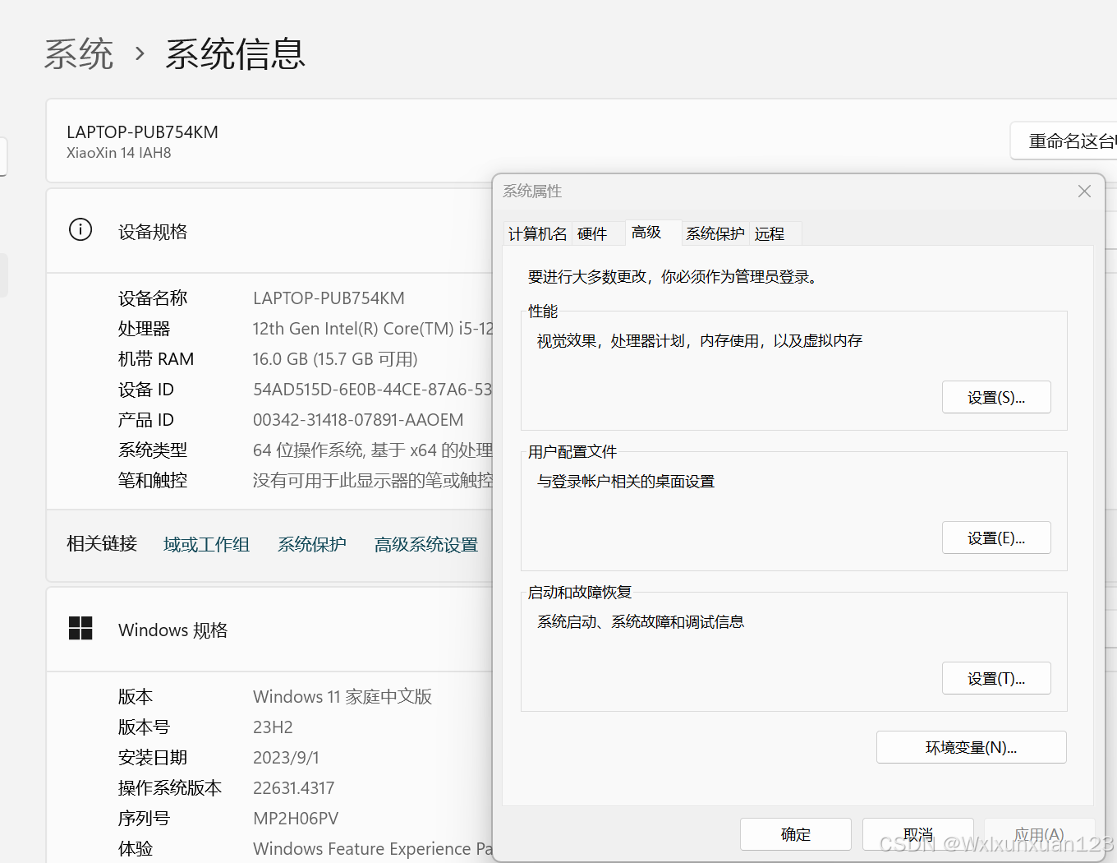Close the 系统属性 dialog
Screen dimensions: 1117x863
(x=1084, y=192)
